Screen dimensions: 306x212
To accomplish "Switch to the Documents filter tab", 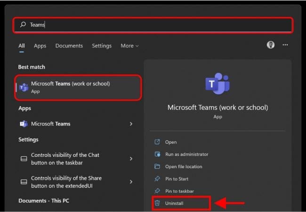I will [x=69, y=46].
